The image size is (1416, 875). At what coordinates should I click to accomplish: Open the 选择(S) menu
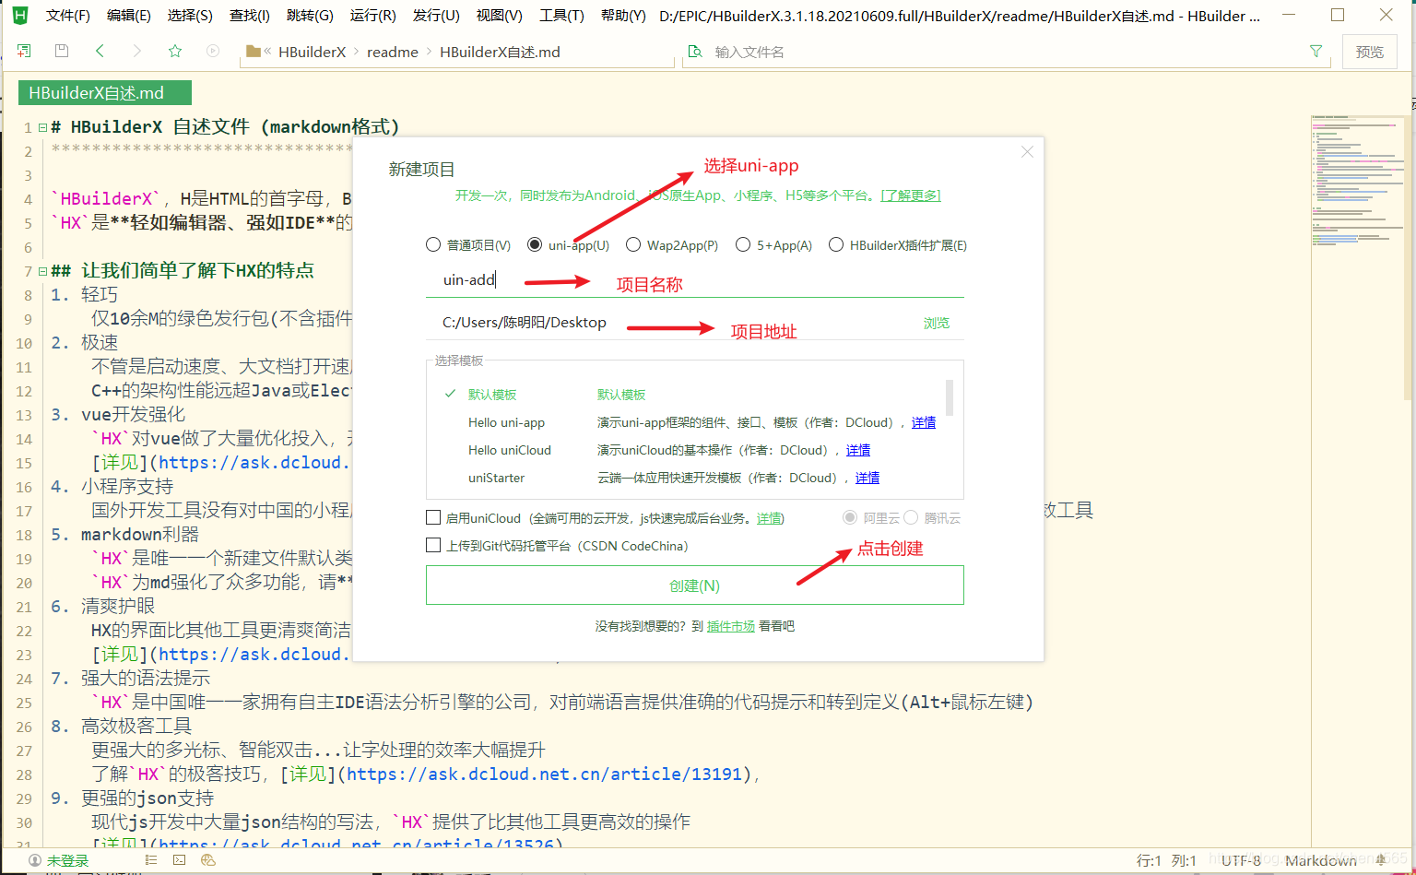pos(190,16)
